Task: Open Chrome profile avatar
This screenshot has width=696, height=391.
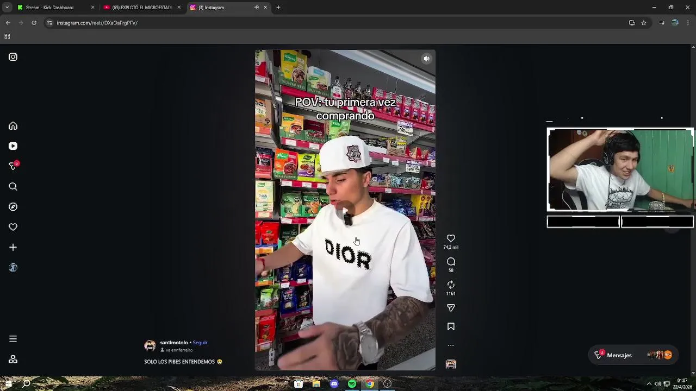Action: 675,23
